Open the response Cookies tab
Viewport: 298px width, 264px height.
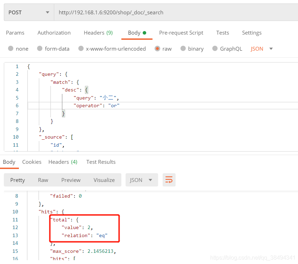[x=32, y=162]
